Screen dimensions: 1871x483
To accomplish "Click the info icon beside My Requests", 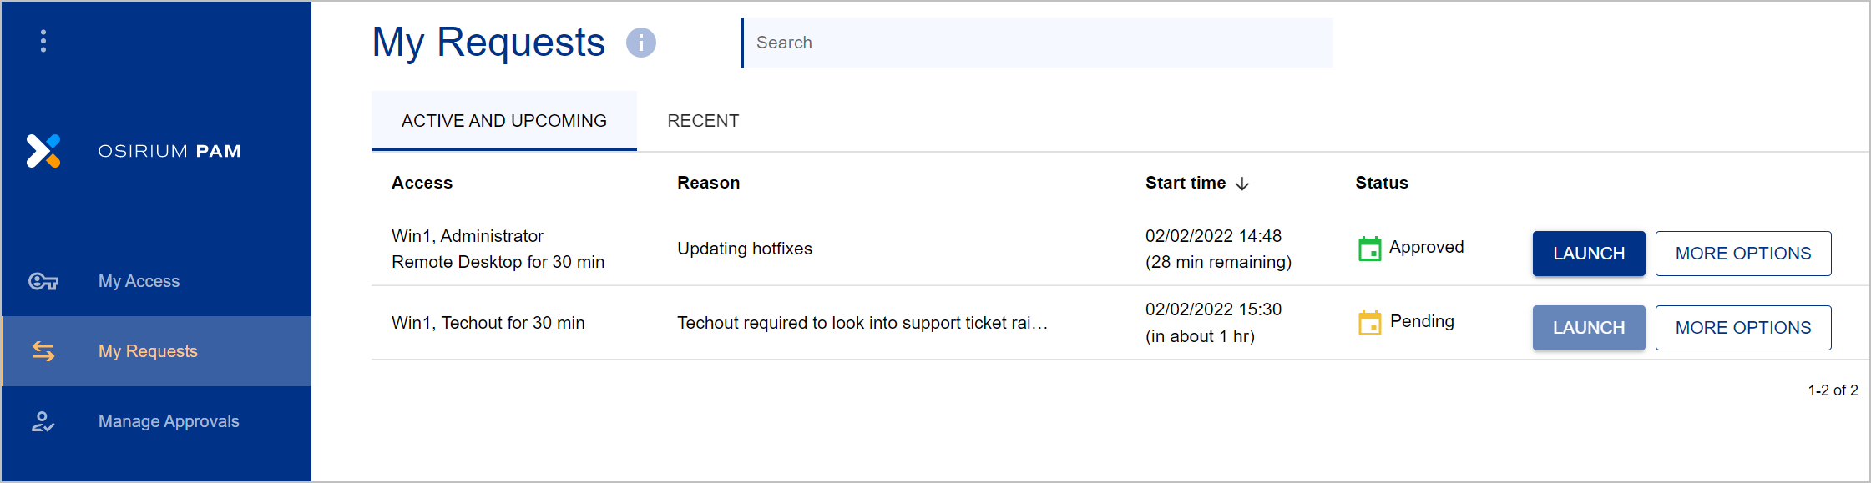I will [x=641, y=43].
